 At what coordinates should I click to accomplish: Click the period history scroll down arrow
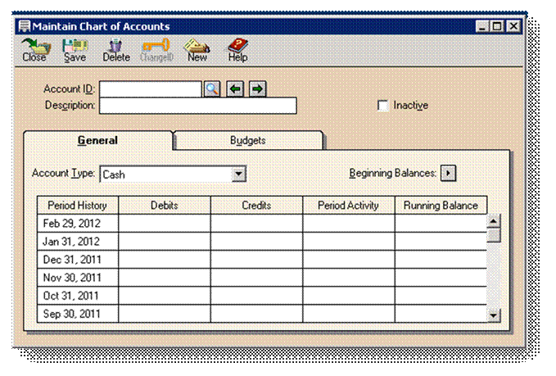point(494,315)
